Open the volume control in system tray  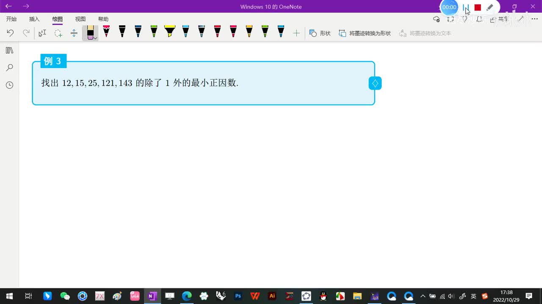(451, 296)
